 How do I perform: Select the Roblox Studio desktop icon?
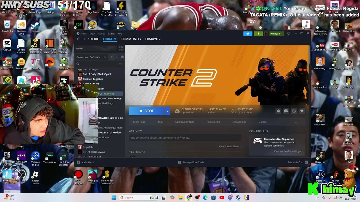[35, 177]
